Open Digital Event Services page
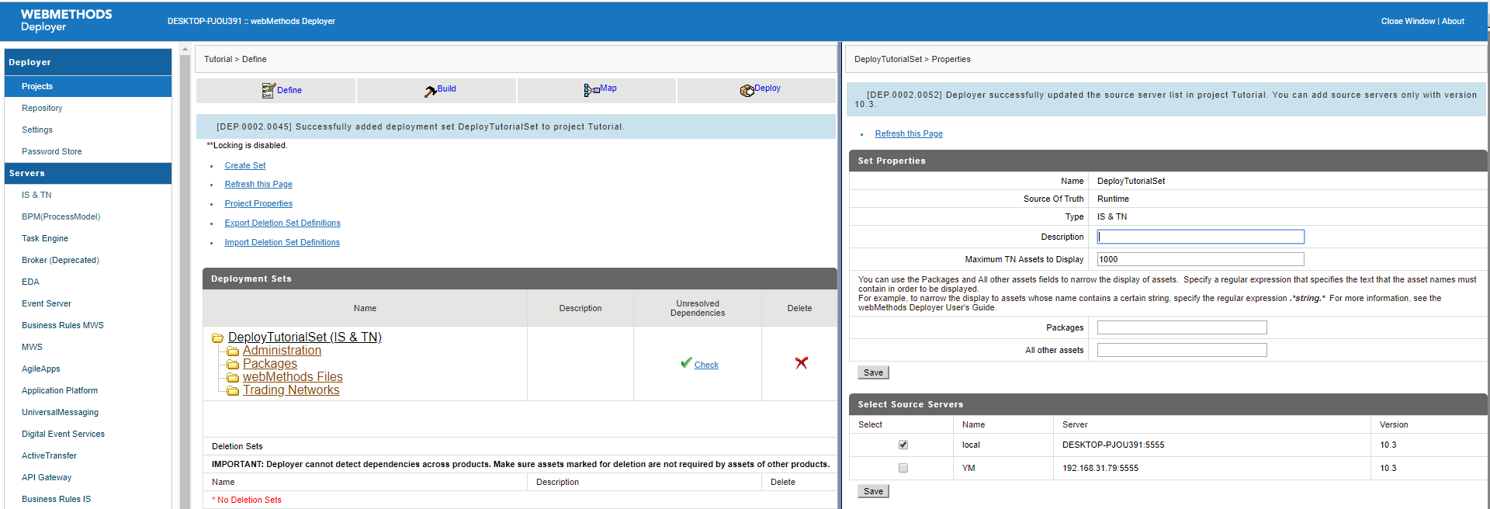The image size is (1490, 509). (x=63, y=434)
